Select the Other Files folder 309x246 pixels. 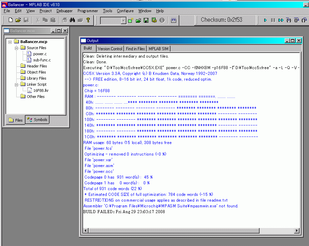pos(36,97)
